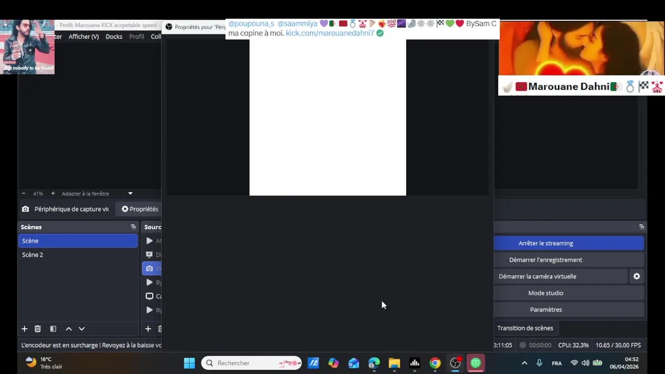Open battery status in system tray

[597, 363]
